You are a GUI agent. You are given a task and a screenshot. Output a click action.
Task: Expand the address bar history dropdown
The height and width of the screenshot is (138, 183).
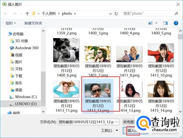(x=111, y=13)
